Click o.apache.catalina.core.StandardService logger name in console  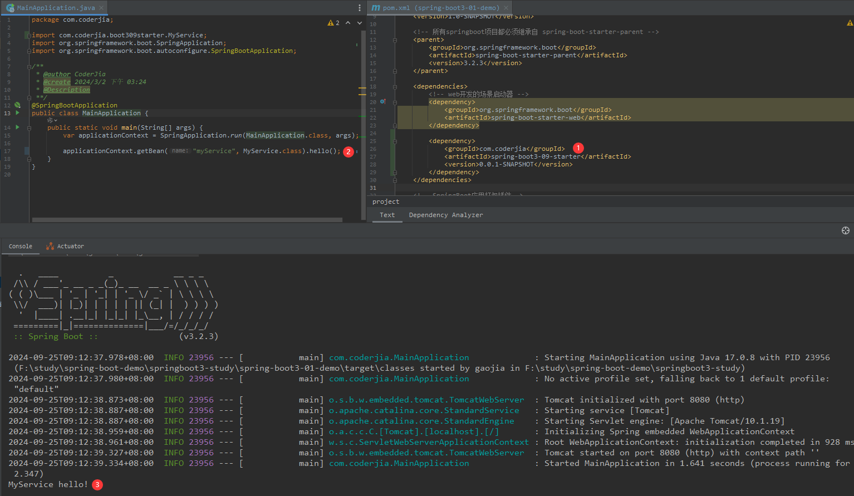424,410
